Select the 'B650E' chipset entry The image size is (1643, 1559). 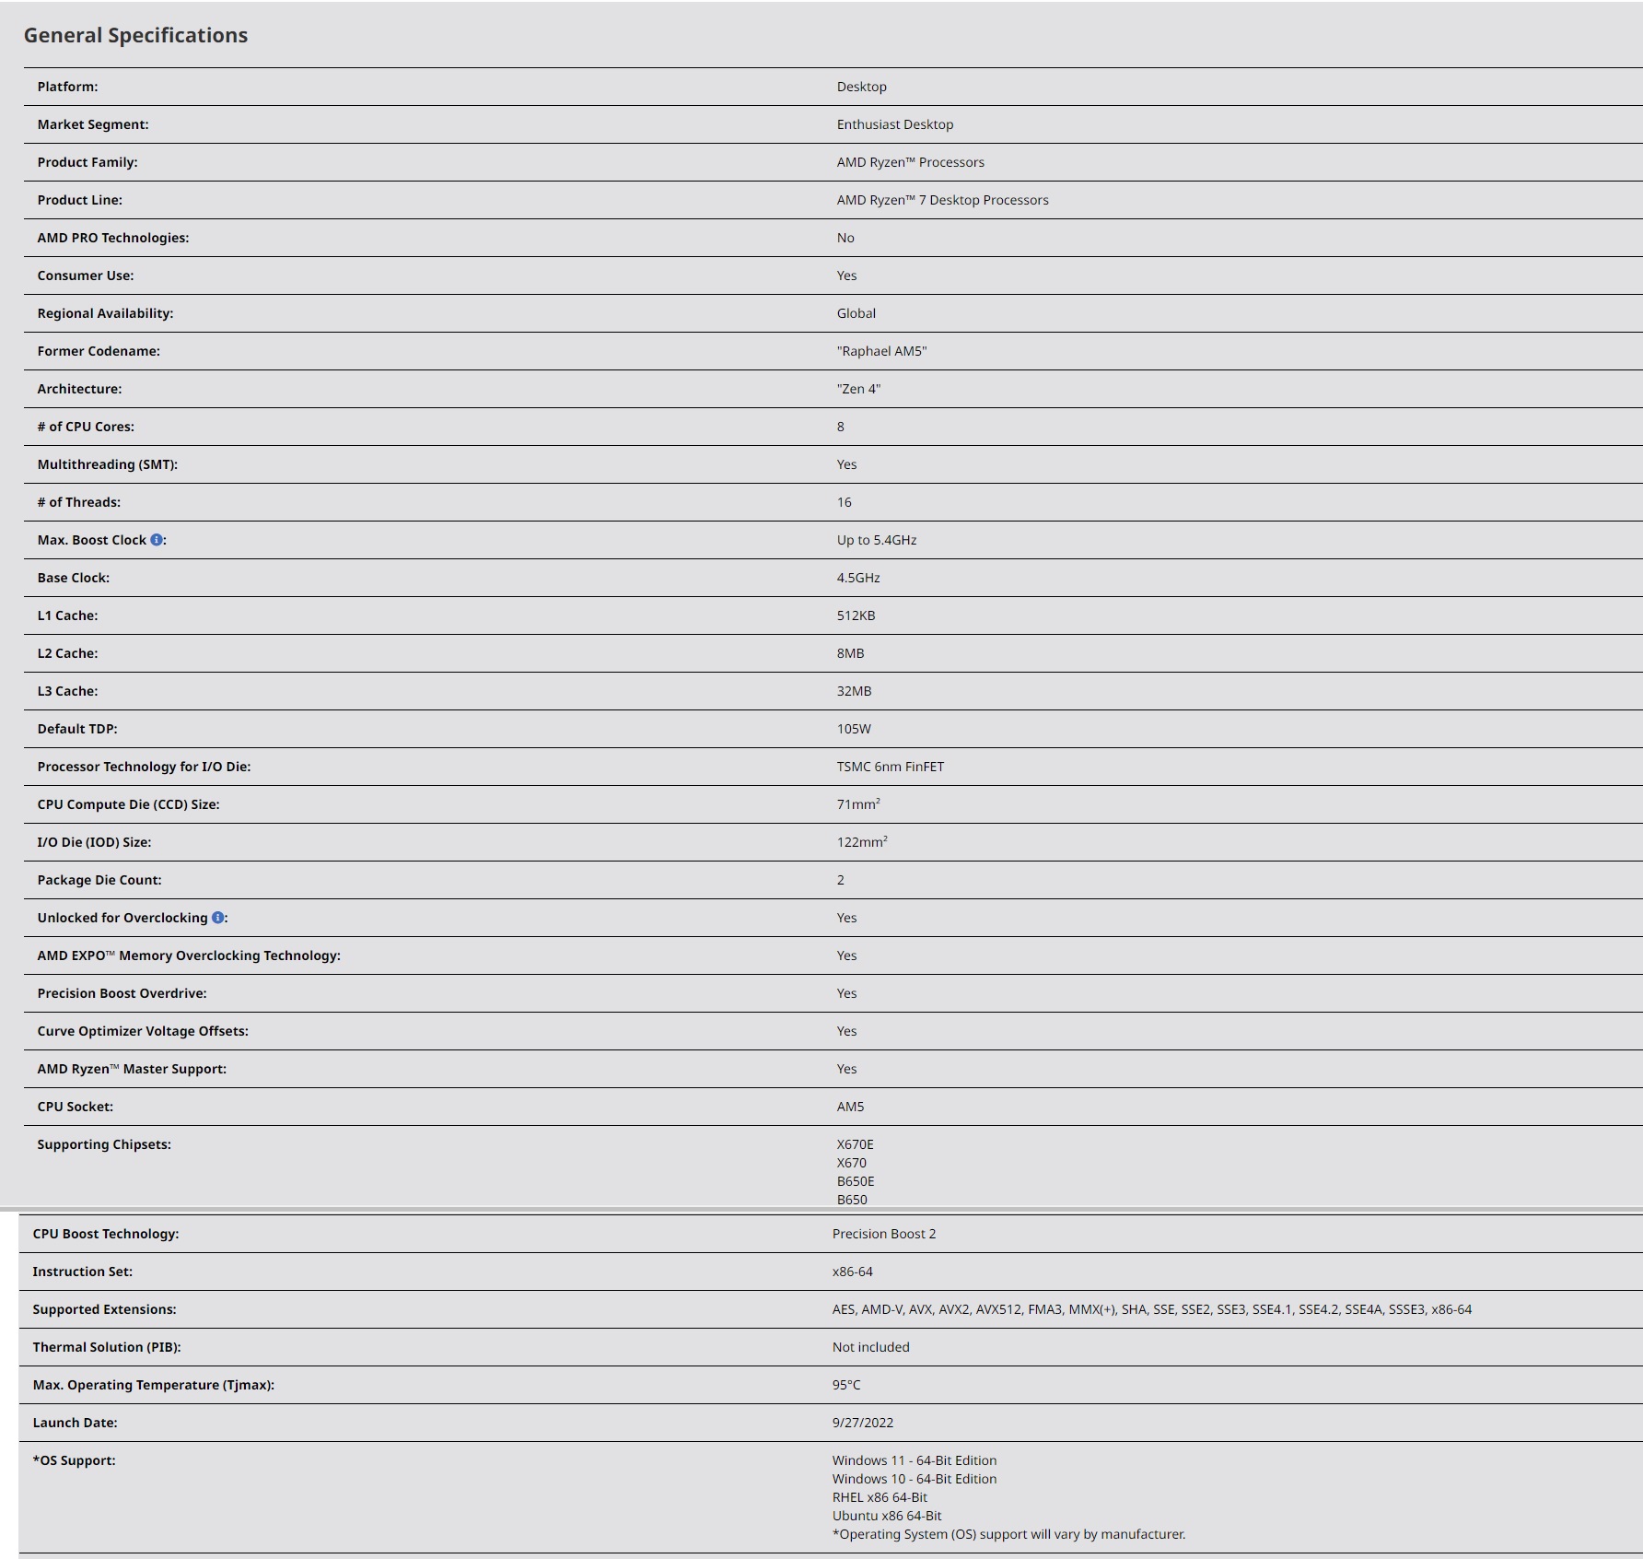[856, 1181]
